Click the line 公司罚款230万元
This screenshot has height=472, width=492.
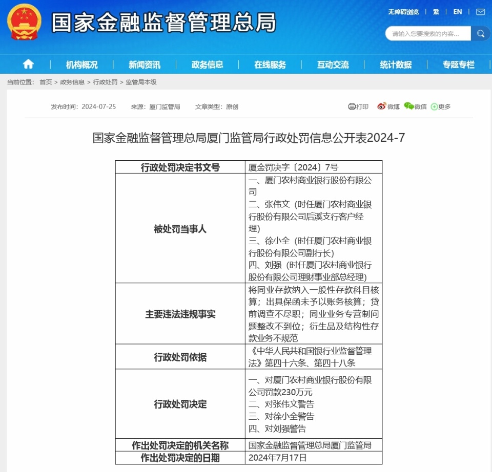280,392
